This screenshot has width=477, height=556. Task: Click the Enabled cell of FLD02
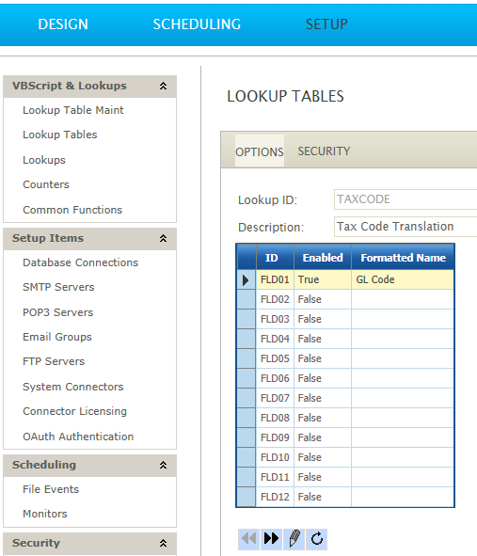(323, 299)
